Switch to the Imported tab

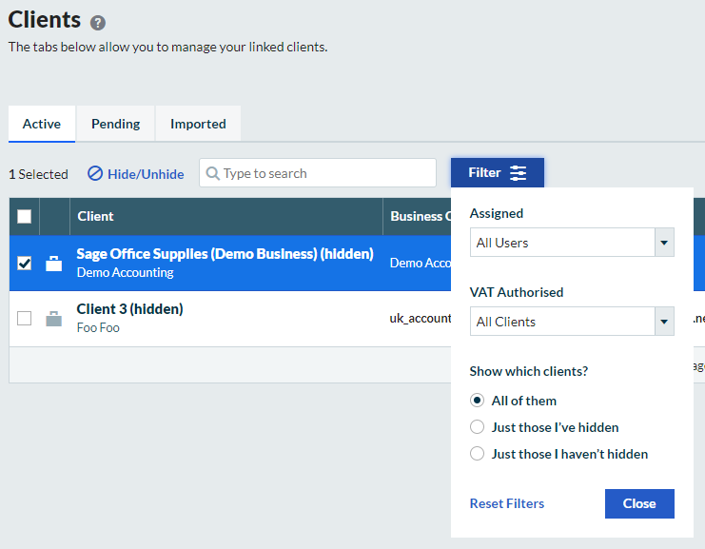(198, 124)
